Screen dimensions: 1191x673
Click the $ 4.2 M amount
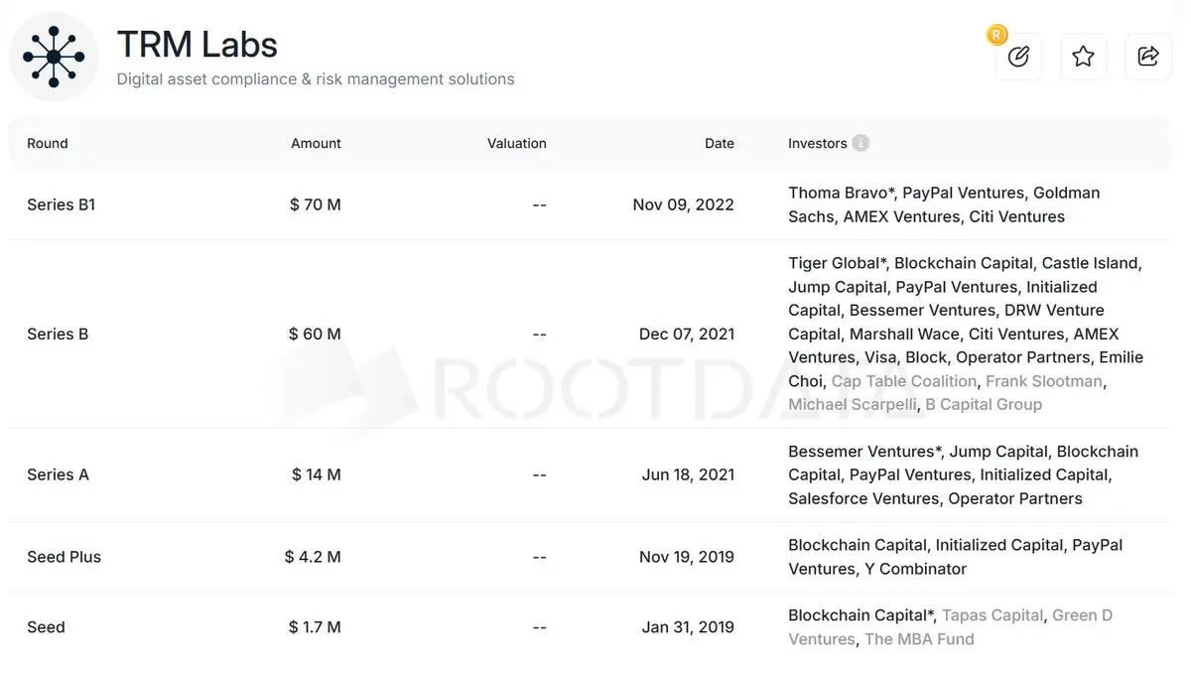[313, 557]
